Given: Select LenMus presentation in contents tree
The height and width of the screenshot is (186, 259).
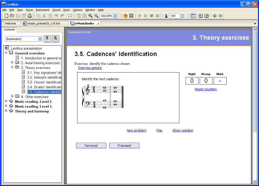Looking at the screenshot, I should click(x=26, y=48).
